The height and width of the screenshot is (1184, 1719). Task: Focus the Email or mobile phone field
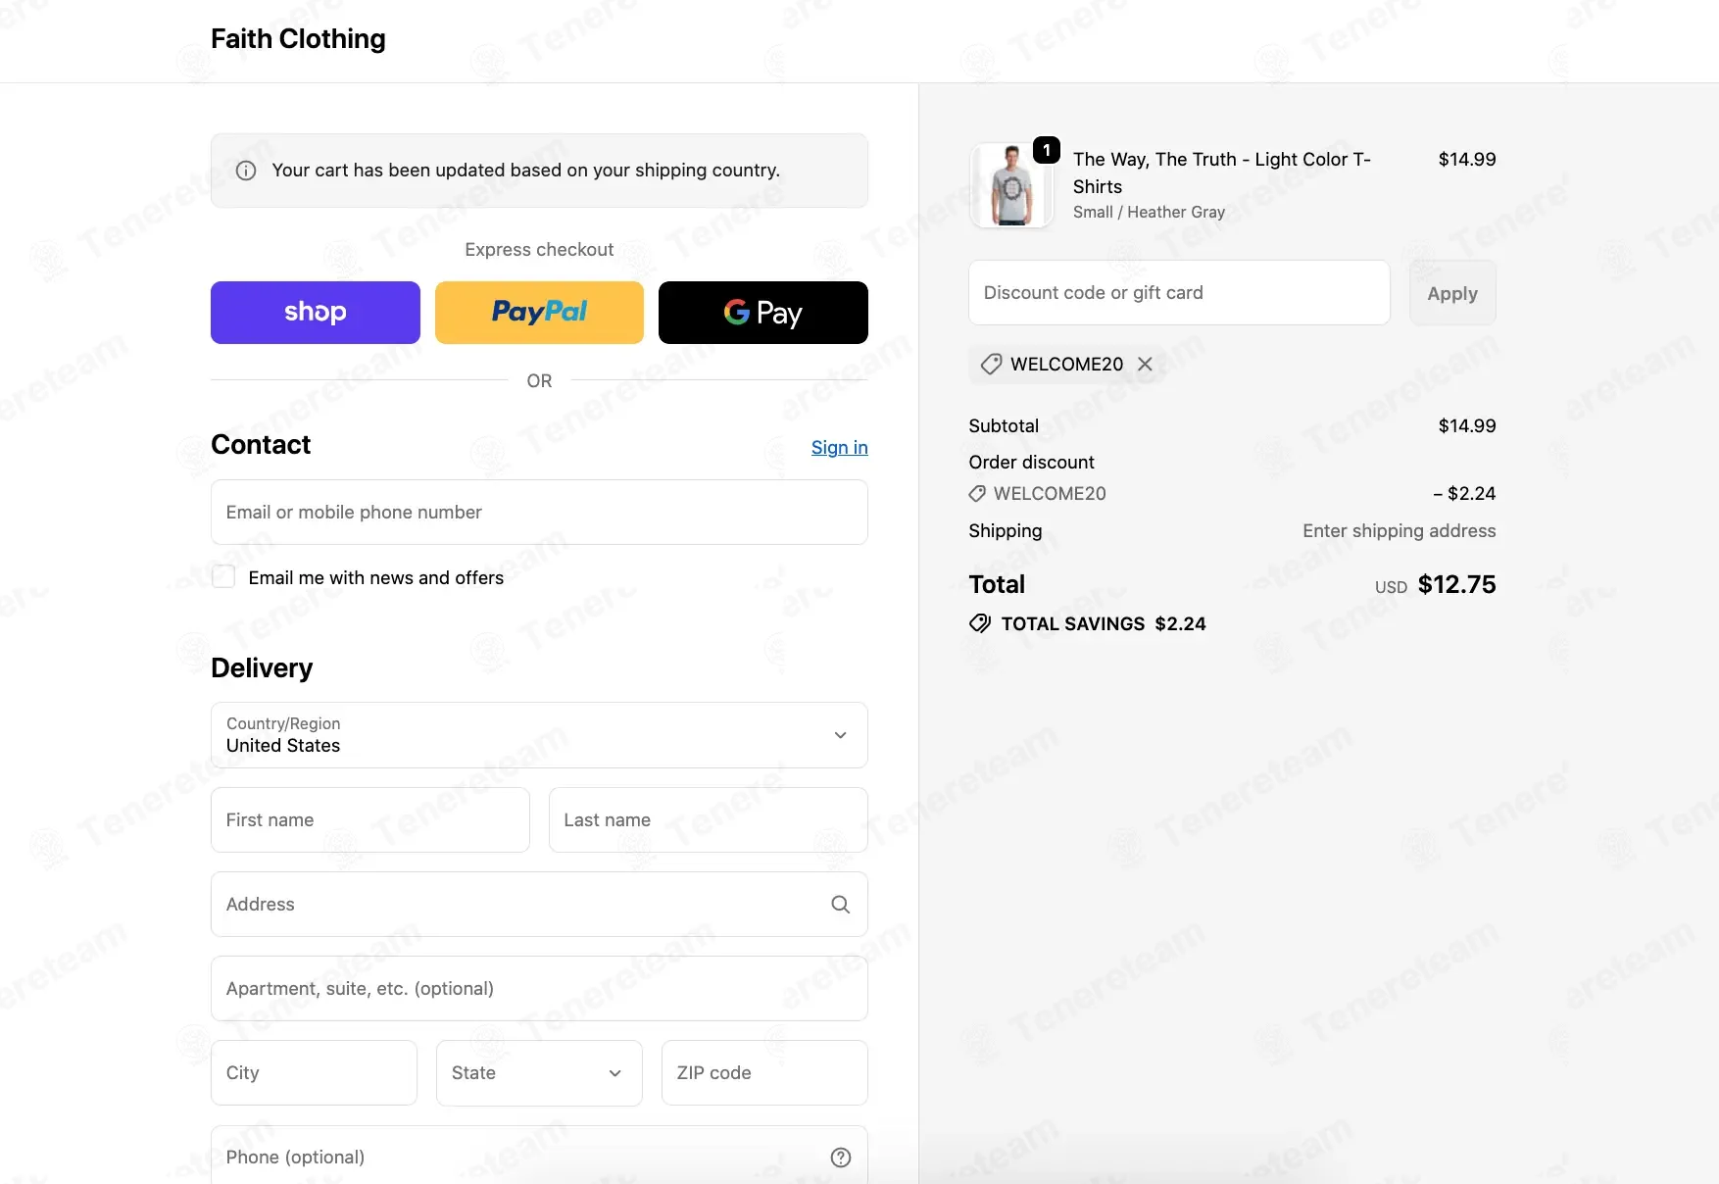coord(539,513)
